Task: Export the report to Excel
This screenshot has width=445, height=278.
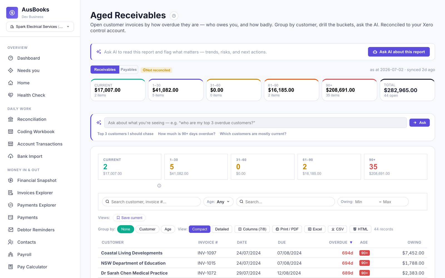Action: point(315,229)
